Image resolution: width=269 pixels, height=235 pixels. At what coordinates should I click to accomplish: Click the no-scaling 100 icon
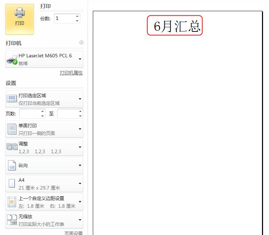12,220
